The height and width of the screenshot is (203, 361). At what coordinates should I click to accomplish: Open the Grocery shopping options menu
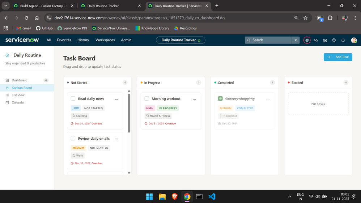[268, 99]
